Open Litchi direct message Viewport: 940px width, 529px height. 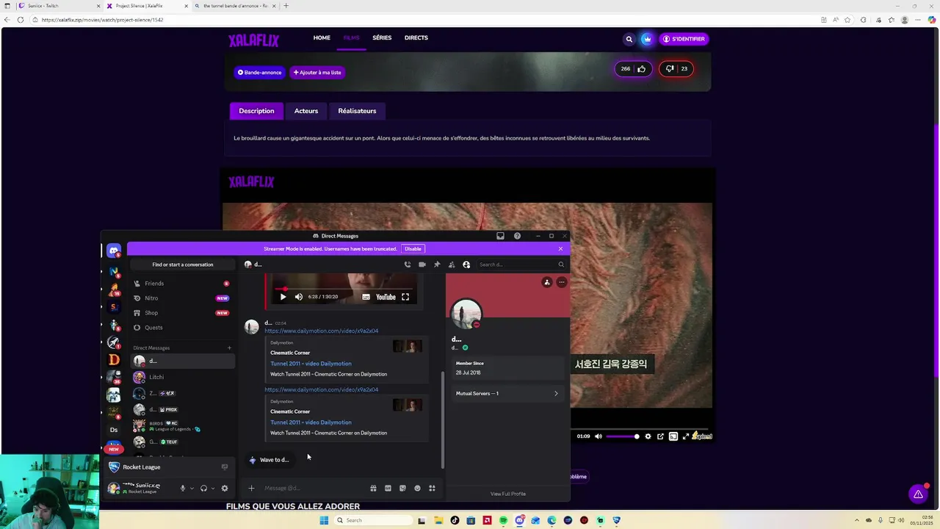pyautogui.click(x=182, y=377)
